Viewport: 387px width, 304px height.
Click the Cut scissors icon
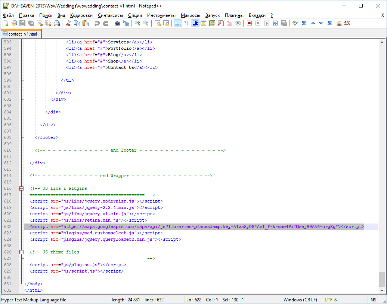pos(68,23)
